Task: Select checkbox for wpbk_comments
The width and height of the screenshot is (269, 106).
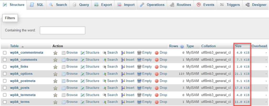Action: tap(5, 60)
